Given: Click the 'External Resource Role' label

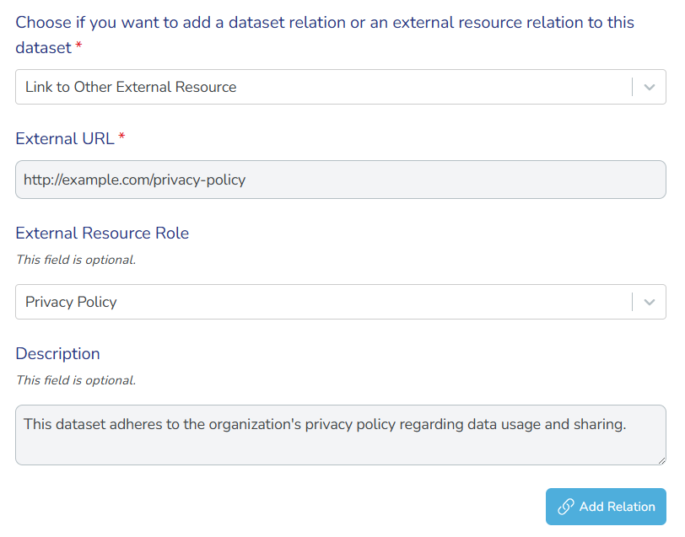Looking at the screenshot, I should pyautogui.click(x=102, y=233).
